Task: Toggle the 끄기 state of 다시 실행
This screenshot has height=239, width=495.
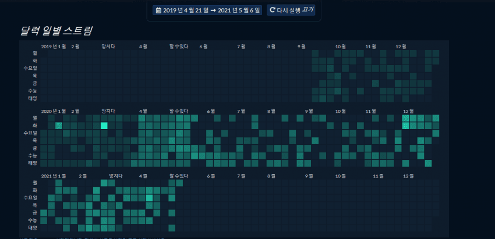Action: point(307,10)
